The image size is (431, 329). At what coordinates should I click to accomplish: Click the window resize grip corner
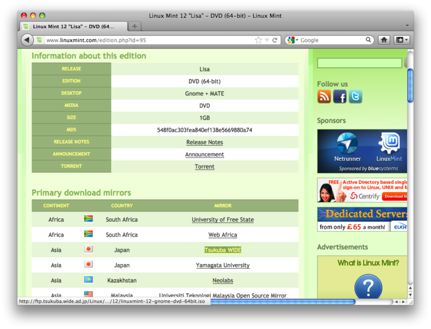(411, 302)
